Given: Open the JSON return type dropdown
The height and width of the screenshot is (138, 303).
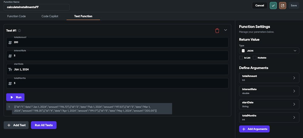Looking at the screenshot, I should point(269,51).
